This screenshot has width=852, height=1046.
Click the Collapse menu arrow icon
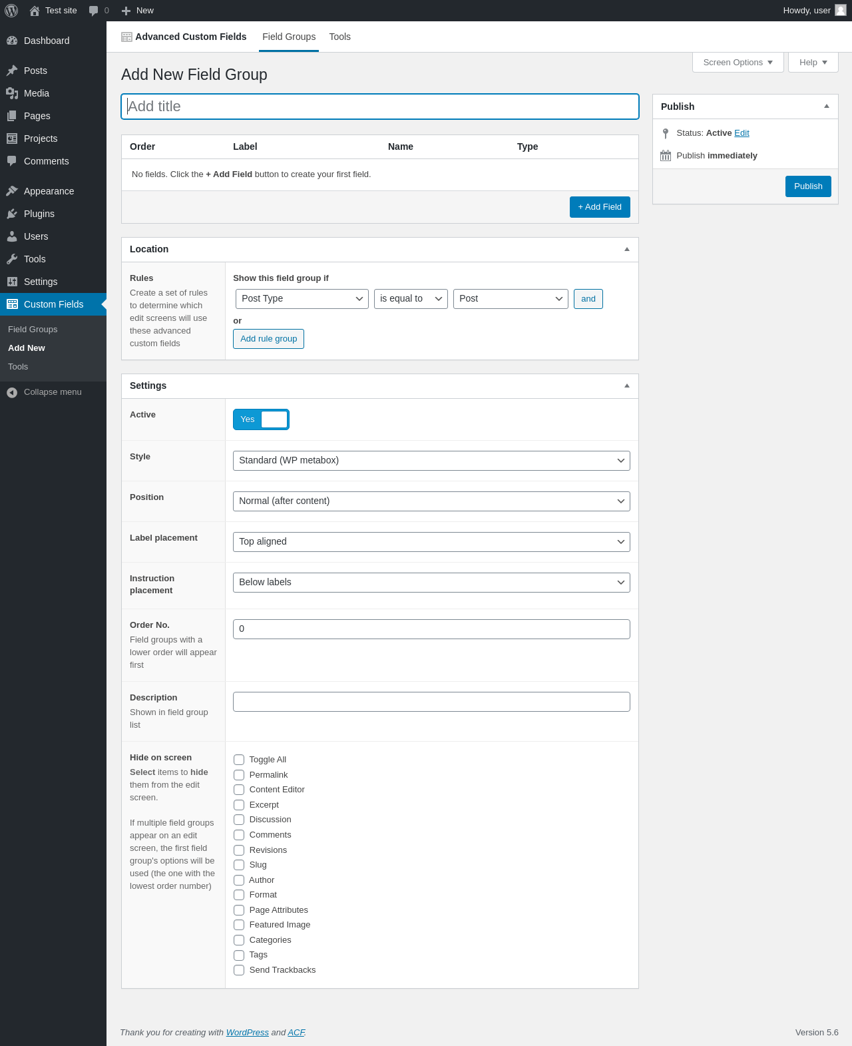click(12, 393)
